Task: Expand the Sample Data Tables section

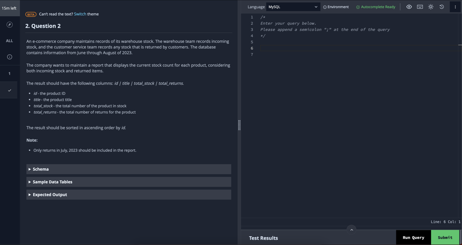Action: (129, 182)
